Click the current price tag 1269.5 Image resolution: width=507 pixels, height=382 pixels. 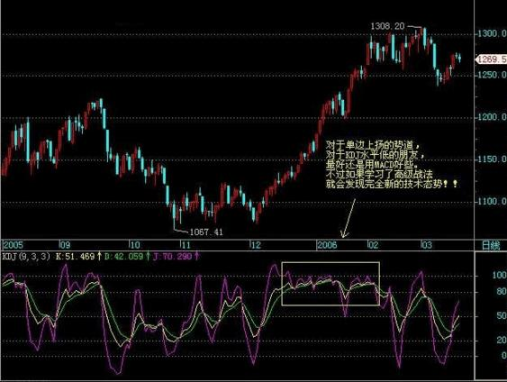point(491,59)
